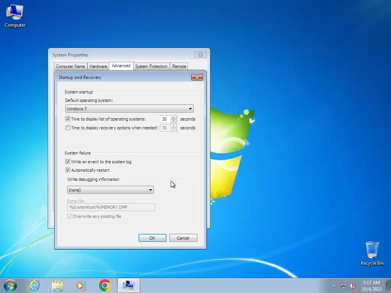
Task: Confirm with the OK button
Action: click(152, 238)
